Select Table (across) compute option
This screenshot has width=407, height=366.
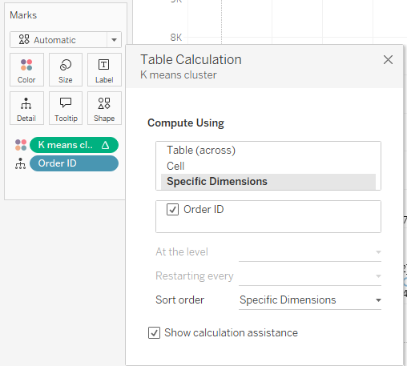(201, 151)
